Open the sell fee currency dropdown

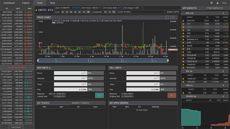pos(168,90)
